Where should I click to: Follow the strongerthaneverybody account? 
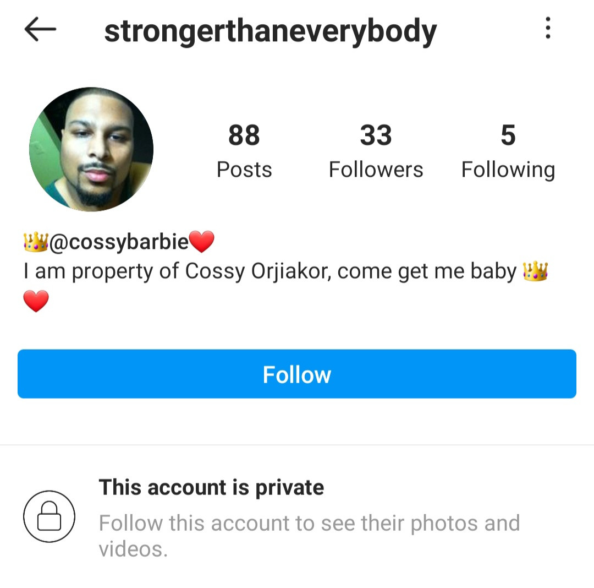tap(297, 374)
